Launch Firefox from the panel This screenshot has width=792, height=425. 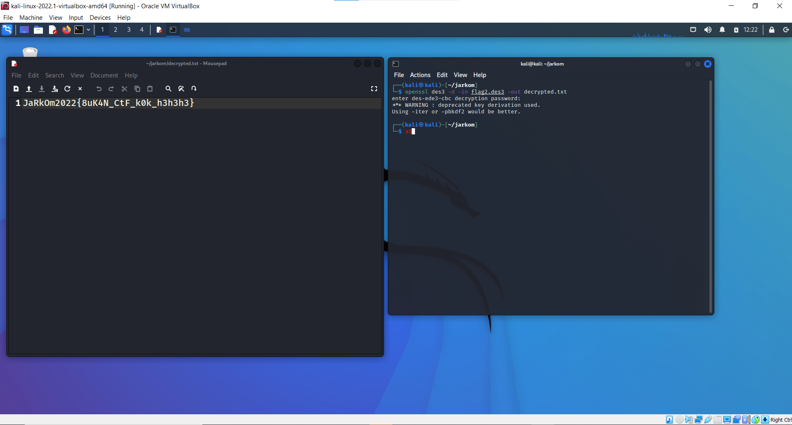tap(66, 30)
